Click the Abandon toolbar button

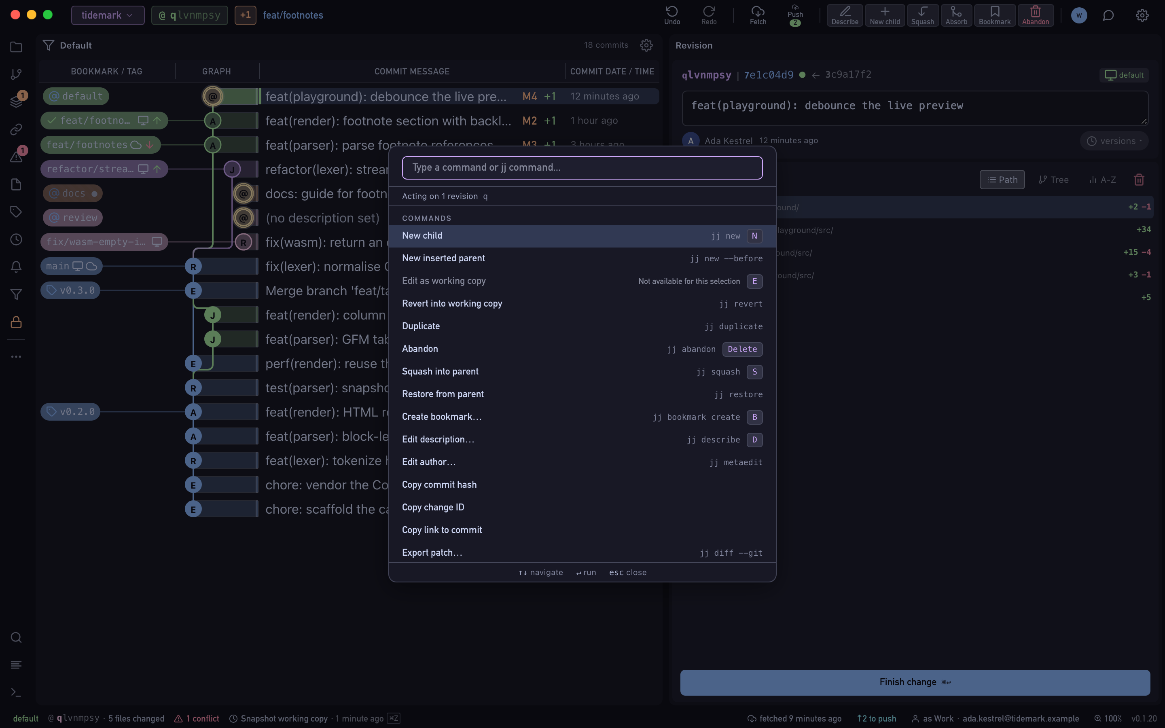click(1036, 15)
